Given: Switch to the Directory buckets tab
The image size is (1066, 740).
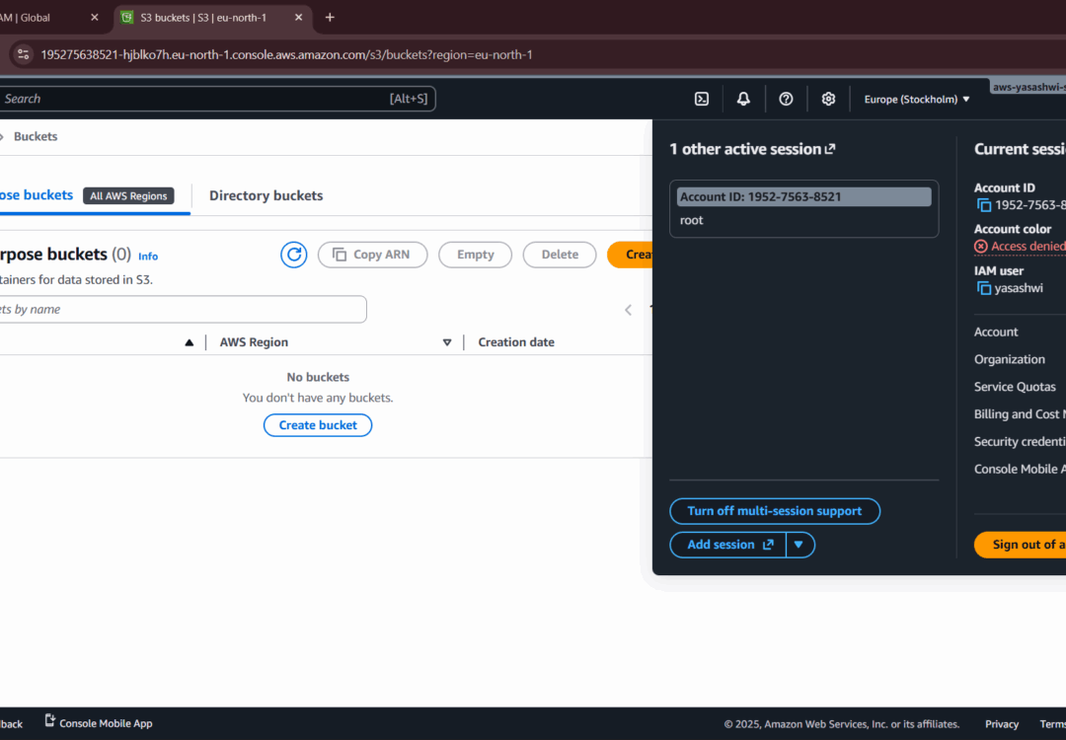Looking at the screenshot, I should 266,195.
